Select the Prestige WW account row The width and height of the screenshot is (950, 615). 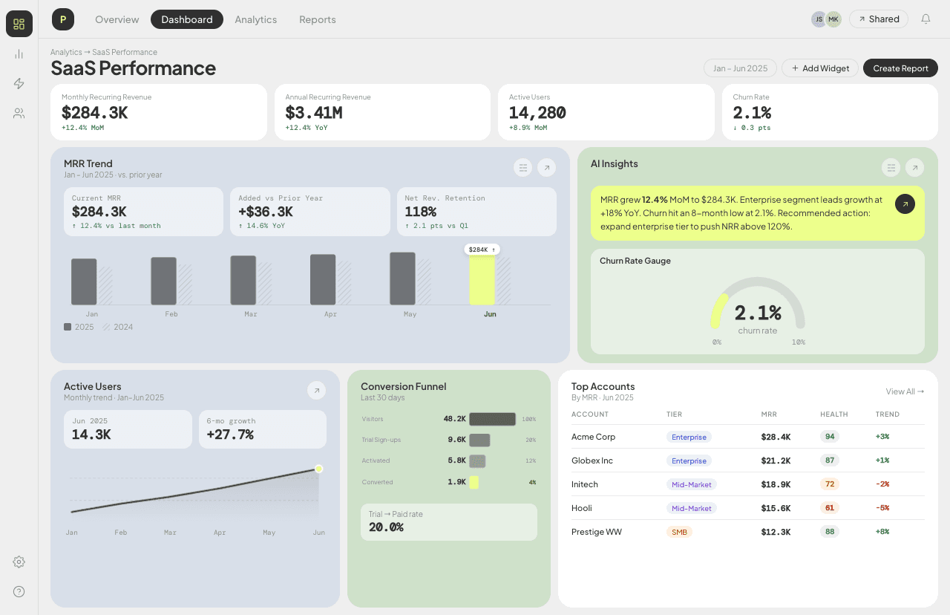[x=748, y=532]
